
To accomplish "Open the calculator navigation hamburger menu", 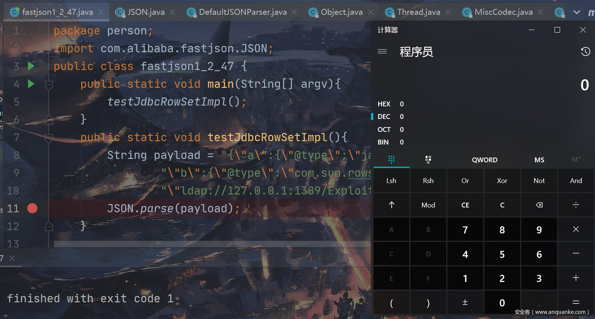I will click(382, 51).
